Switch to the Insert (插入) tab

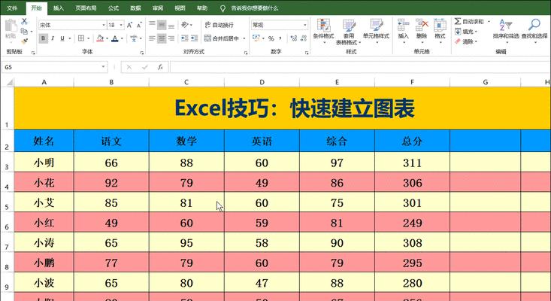59,8
